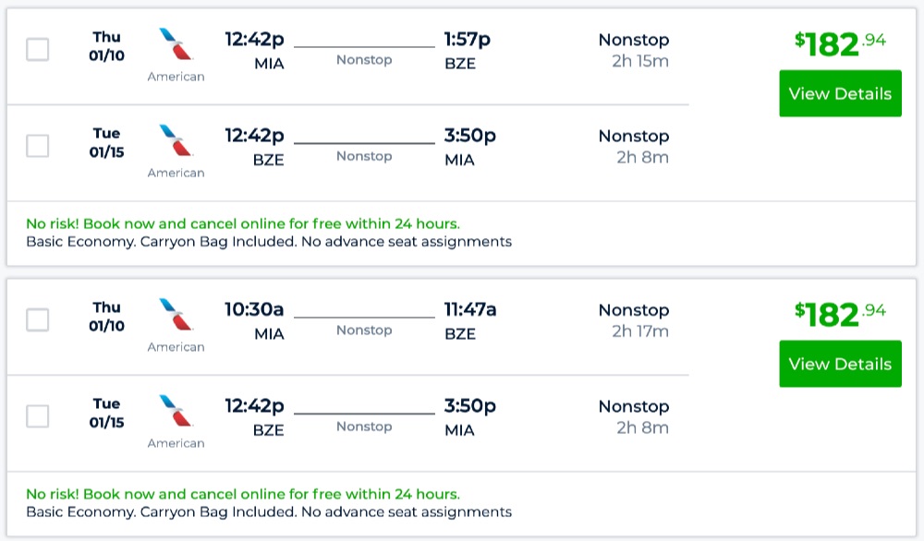
Task: Click the $182.94 price on the first itinerary
Action: pyautogui.click(x=840, y=44)
